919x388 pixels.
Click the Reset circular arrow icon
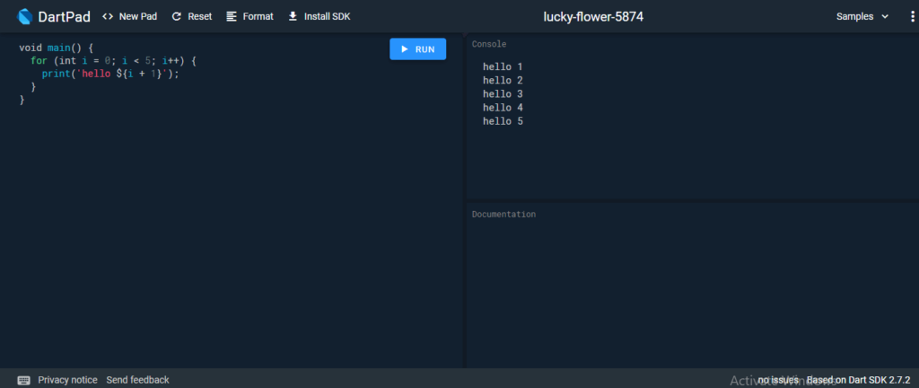pos(176,16)
